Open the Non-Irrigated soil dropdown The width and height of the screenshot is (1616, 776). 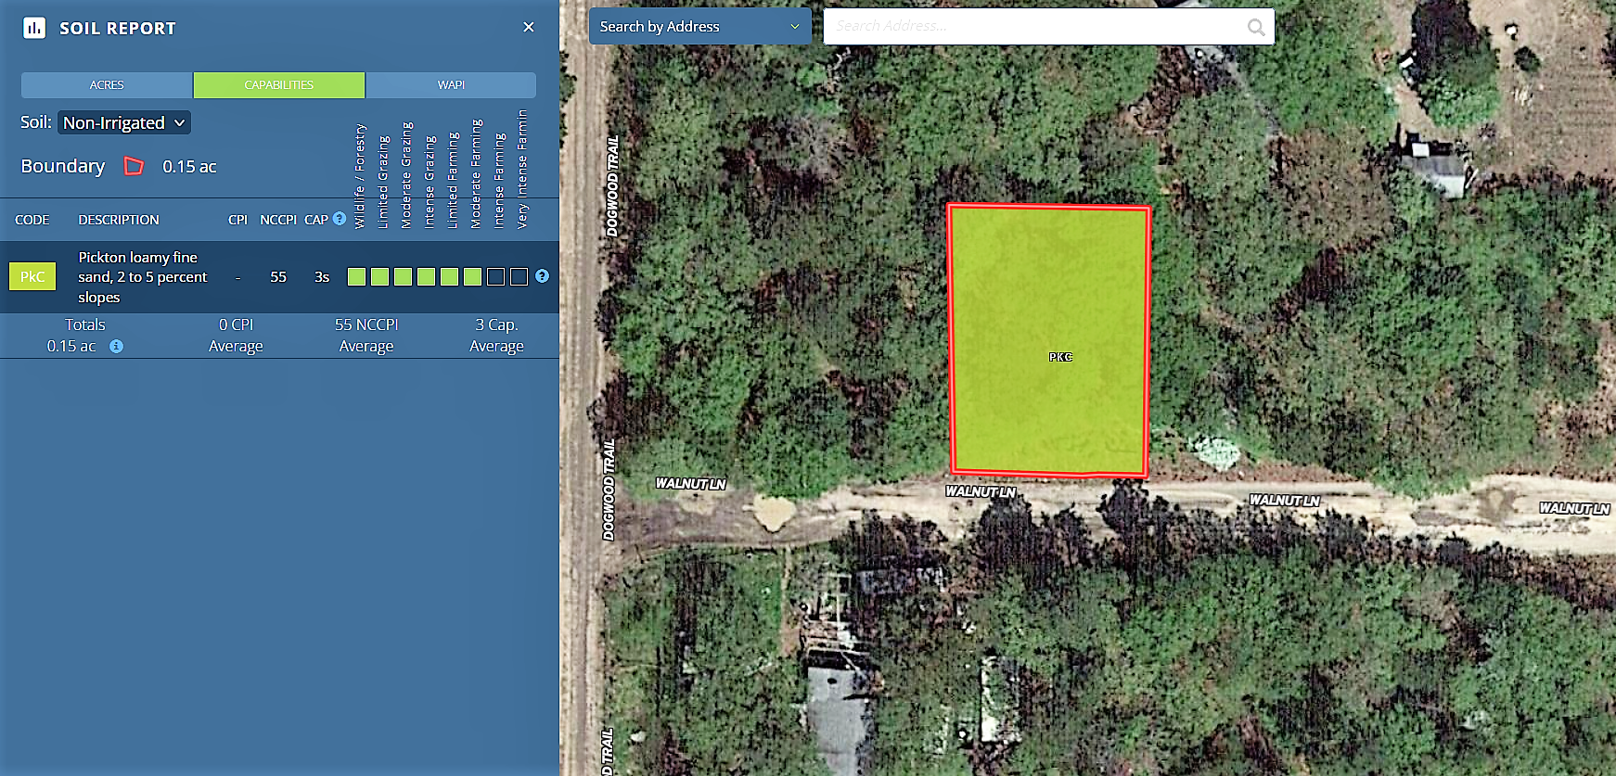tap(124, 122)
